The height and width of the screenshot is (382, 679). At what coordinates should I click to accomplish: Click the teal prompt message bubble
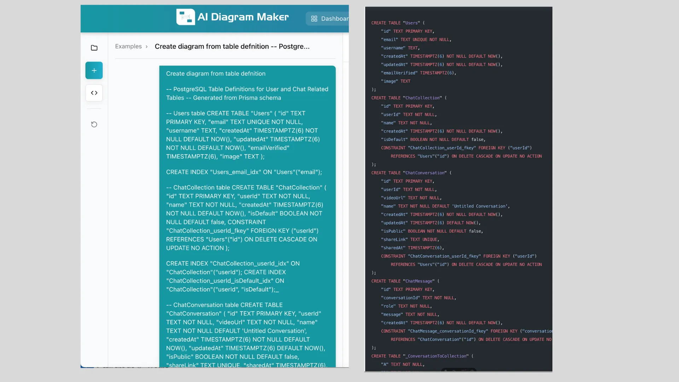click(247, 212)
